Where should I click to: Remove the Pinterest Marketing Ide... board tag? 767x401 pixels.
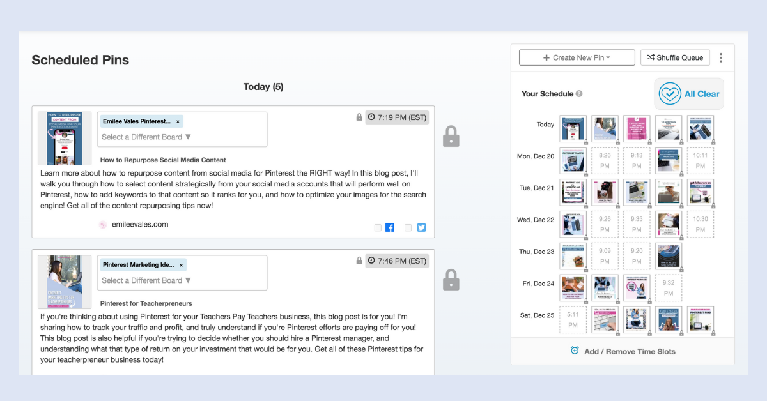[x=182, y=265]
